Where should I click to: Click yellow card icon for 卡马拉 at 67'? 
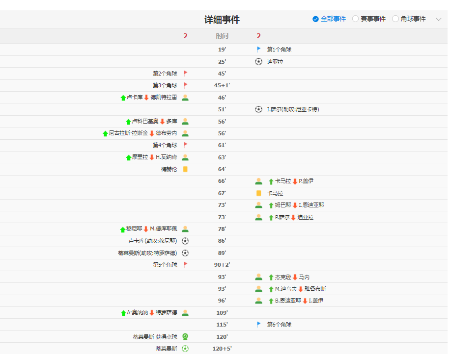tap(258, 193)
